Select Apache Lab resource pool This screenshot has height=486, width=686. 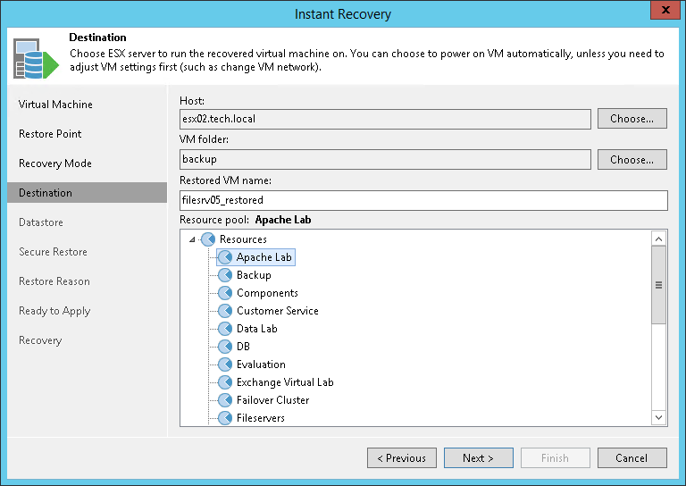pyautogui.click(x=264, y=257)
